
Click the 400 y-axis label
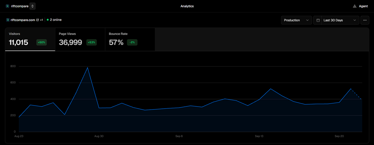(x=13, y=99)
